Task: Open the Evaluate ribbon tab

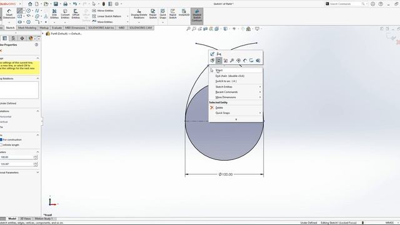Action: coord(57,27)
